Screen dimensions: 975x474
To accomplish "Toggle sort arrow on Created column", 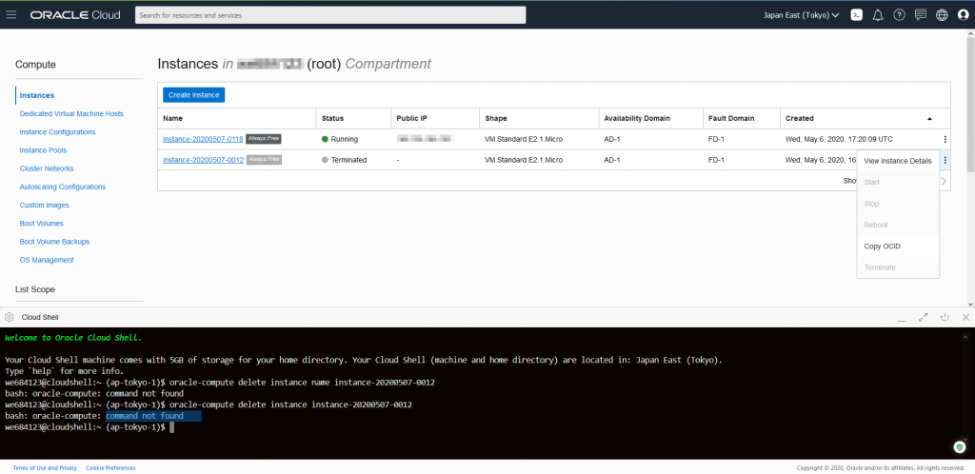I will pos(929,118).
